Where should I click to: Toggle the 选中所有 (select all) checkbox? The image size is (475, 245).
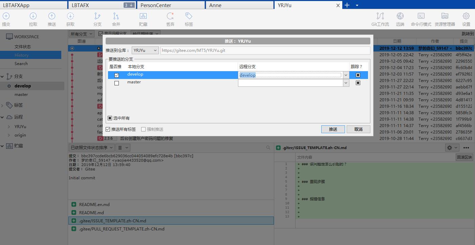pyautogui.click(x=110, y=118)
